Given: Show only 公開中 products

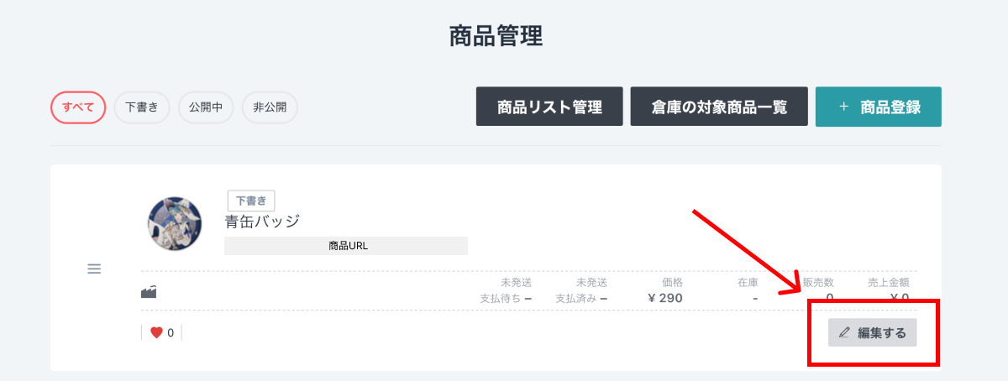Looking at the screenshot, I should (206, 107).
